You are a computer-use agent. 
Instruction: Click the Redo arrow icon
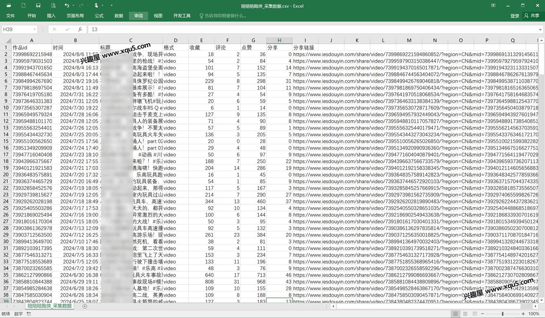point(82,5)
